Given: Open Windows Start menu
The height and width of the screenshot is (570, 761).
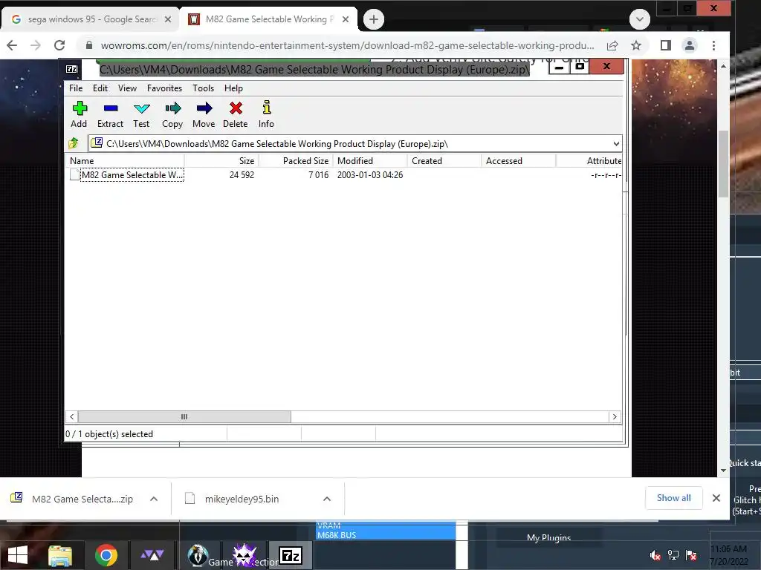Looking at the screenshot, I should click(x=18, y=555).
